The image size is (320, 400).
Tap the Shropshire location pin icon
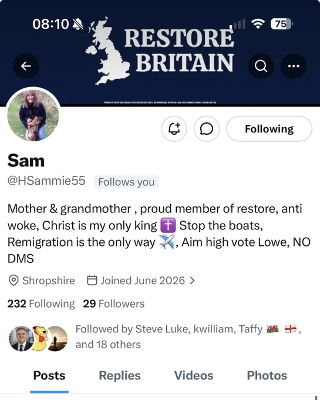(x=14, y=281)
